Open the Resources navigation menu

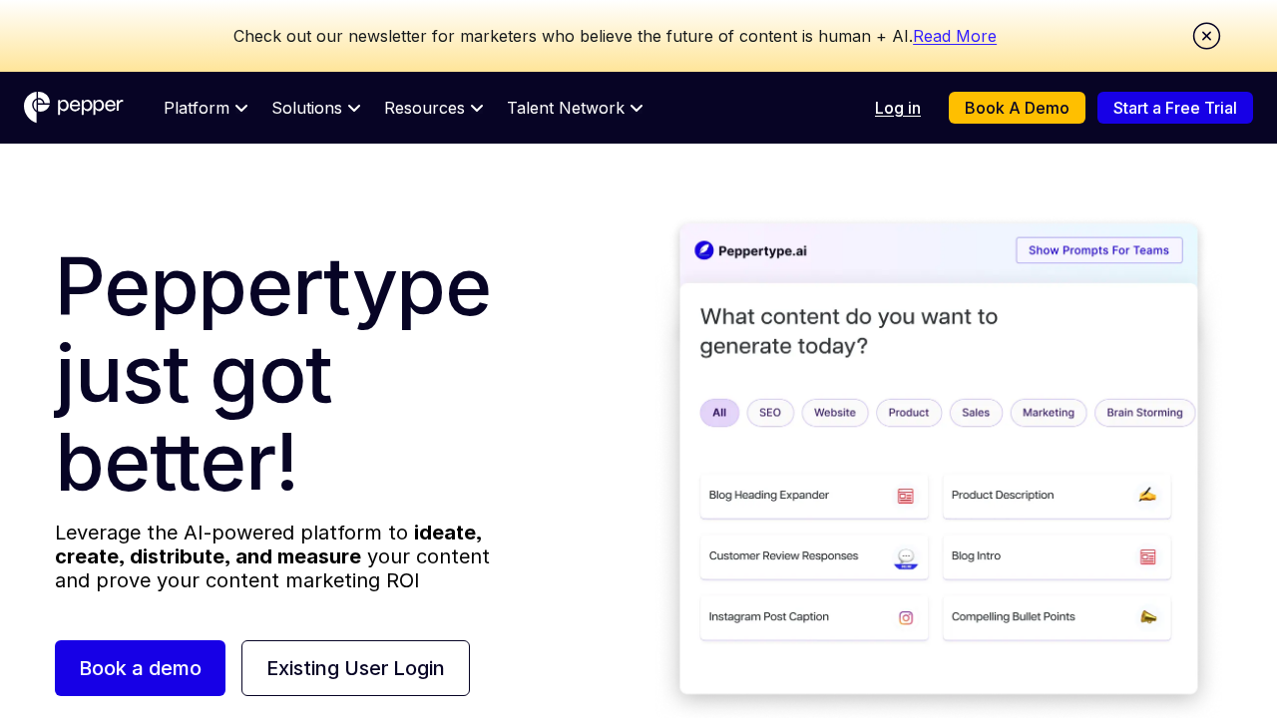click(433, 108)
